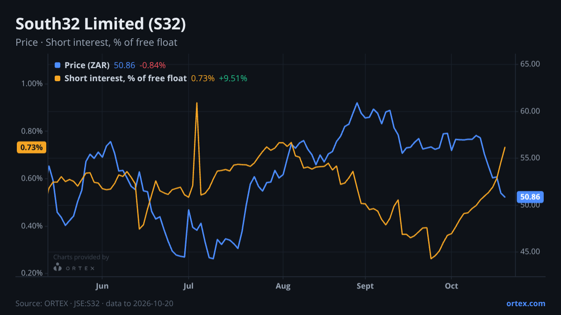Screen dimensions: 561x315
Task: Click the Jun x-axis label
Action: (102, 286)
